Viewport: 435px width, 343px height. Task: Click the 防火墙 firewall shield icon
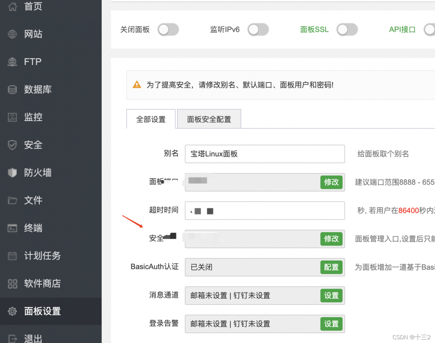coord(12,173)
